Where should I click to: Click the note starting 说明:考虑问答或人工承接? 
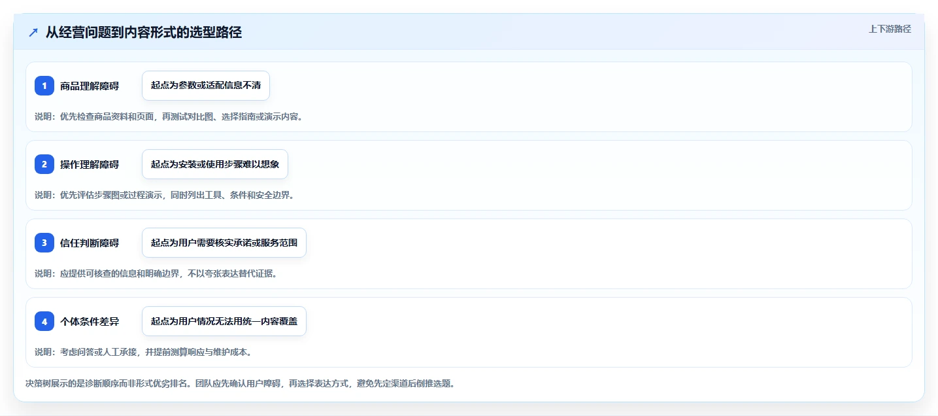pyautogui.click(x=143, y=352)
